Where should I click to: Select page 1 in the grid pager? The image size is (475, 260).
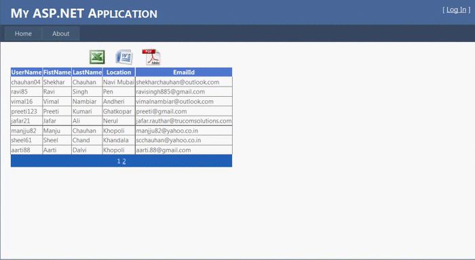point(119,161)
